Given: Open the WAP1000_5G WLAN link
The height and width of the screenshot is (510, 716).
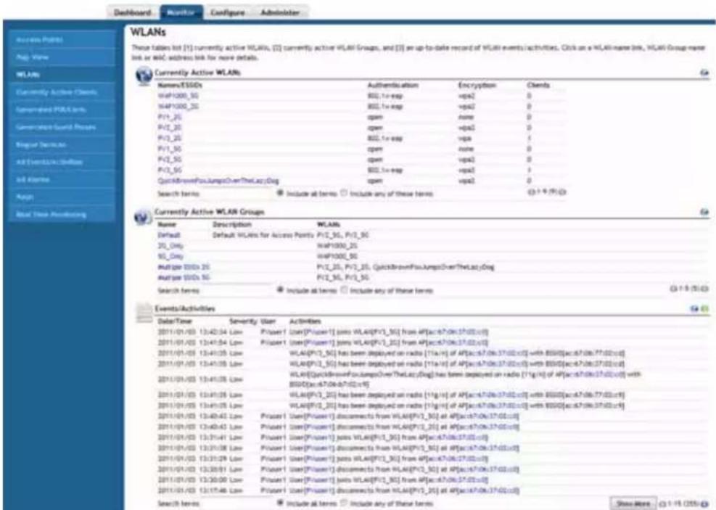Looking at the screenshot, I should tap(178, 96).
